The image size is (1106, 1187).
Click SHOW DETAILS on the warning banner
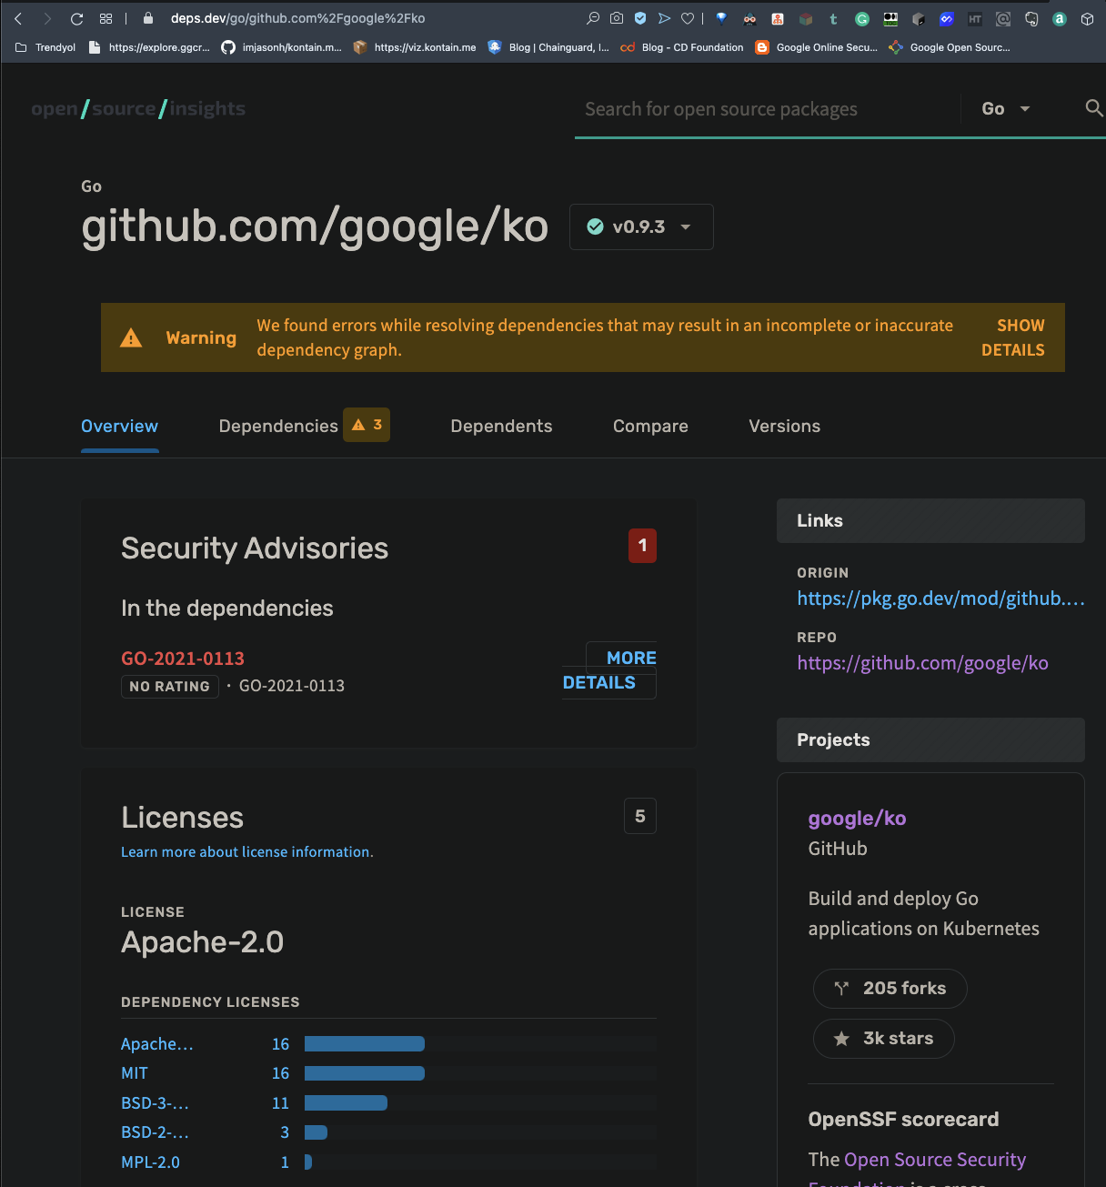click(1012, 337)
